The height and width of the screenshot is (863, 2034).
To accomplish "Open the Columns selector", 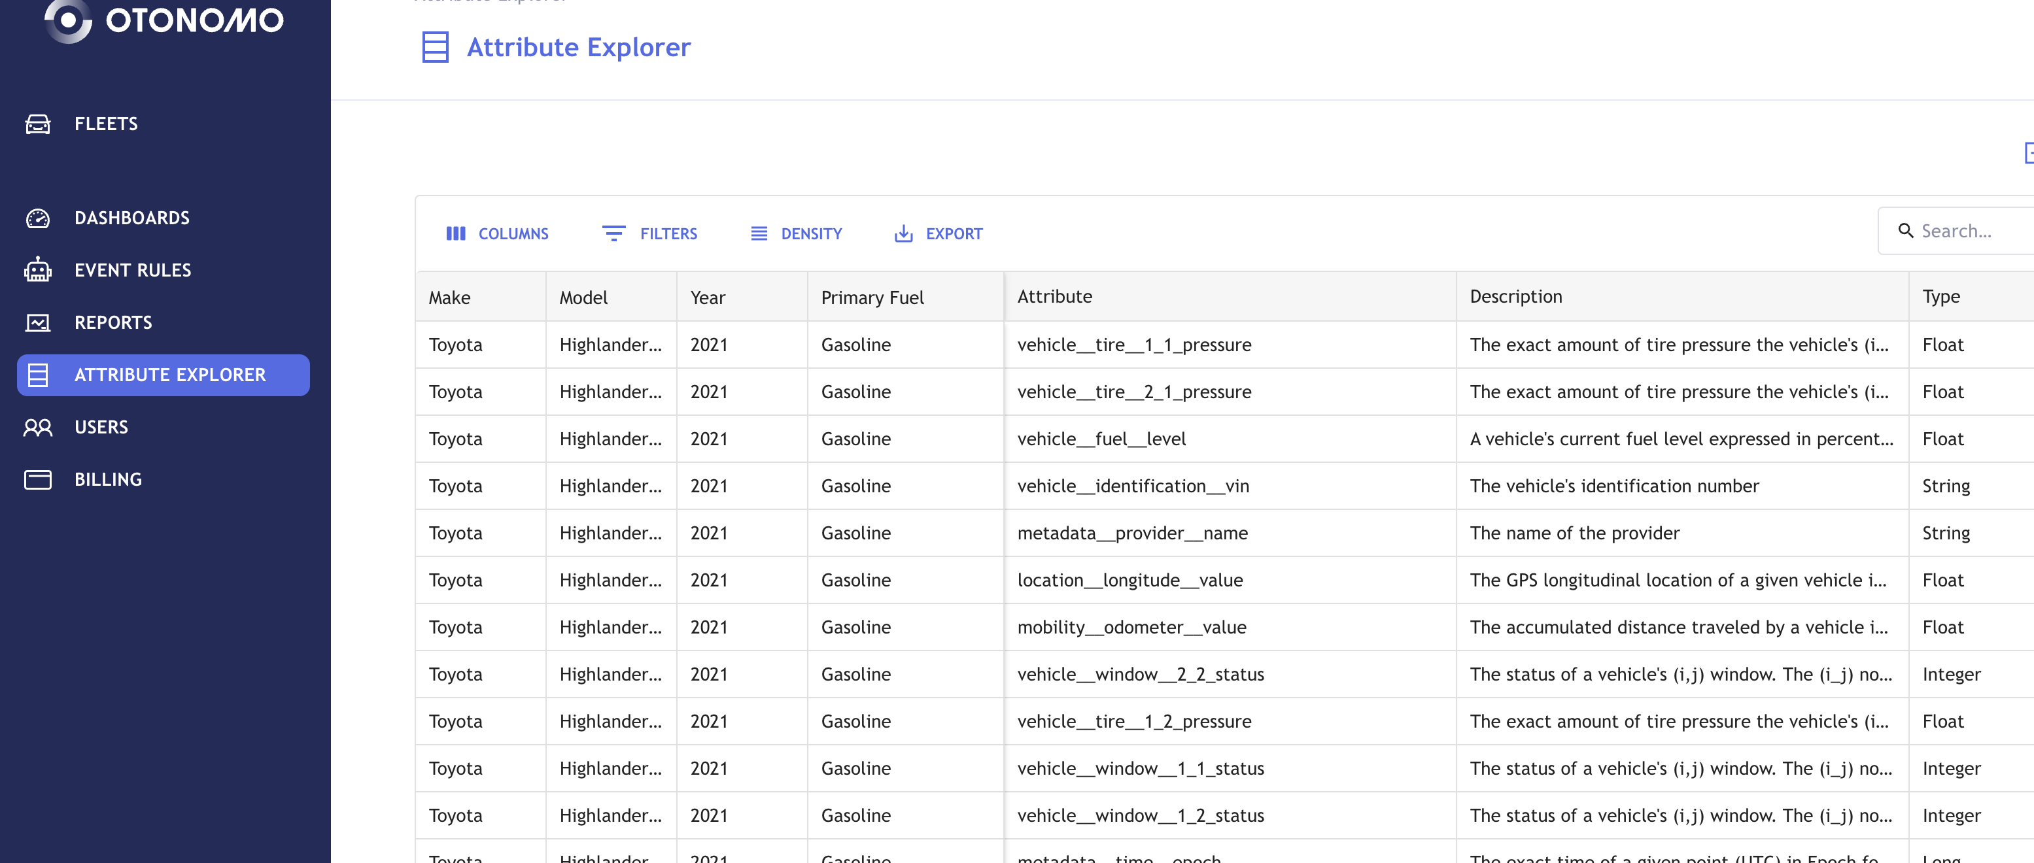I will [498, 233].
